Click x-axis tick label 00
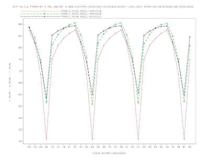Screen dimensions: 207x160 click(x=29, y=147)
